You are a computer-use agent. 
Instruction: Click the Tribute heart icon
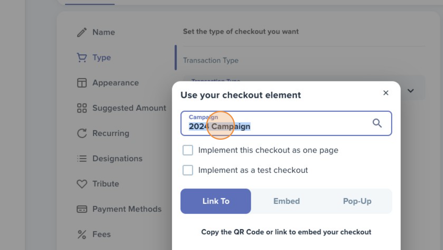pos(82,184)
